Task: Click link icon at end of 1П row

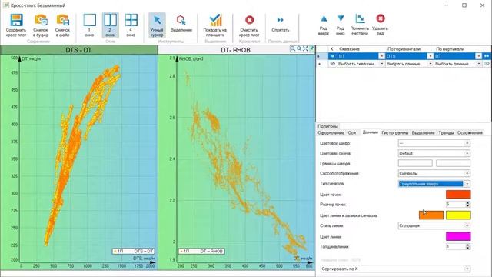Action: [x=487, y=56]
